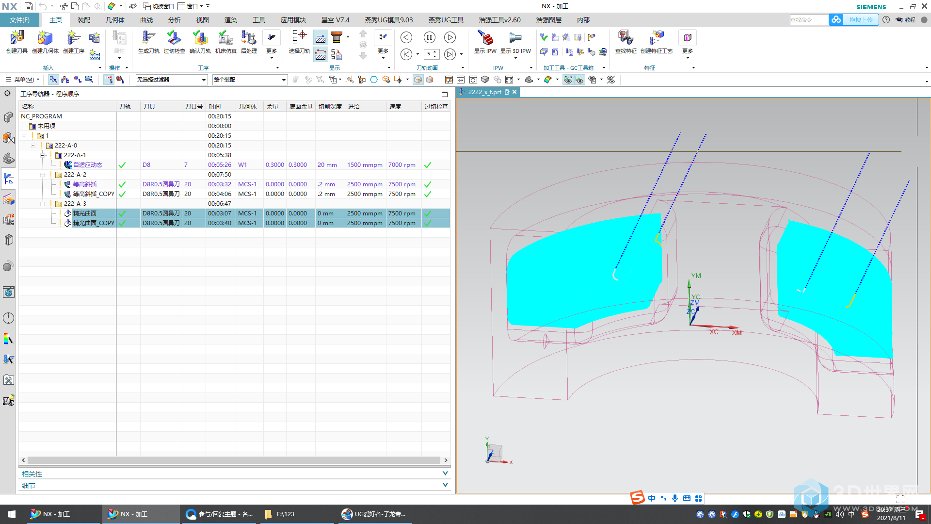
Task: Play tool path animation forward
Action: [x=450, y=37]
